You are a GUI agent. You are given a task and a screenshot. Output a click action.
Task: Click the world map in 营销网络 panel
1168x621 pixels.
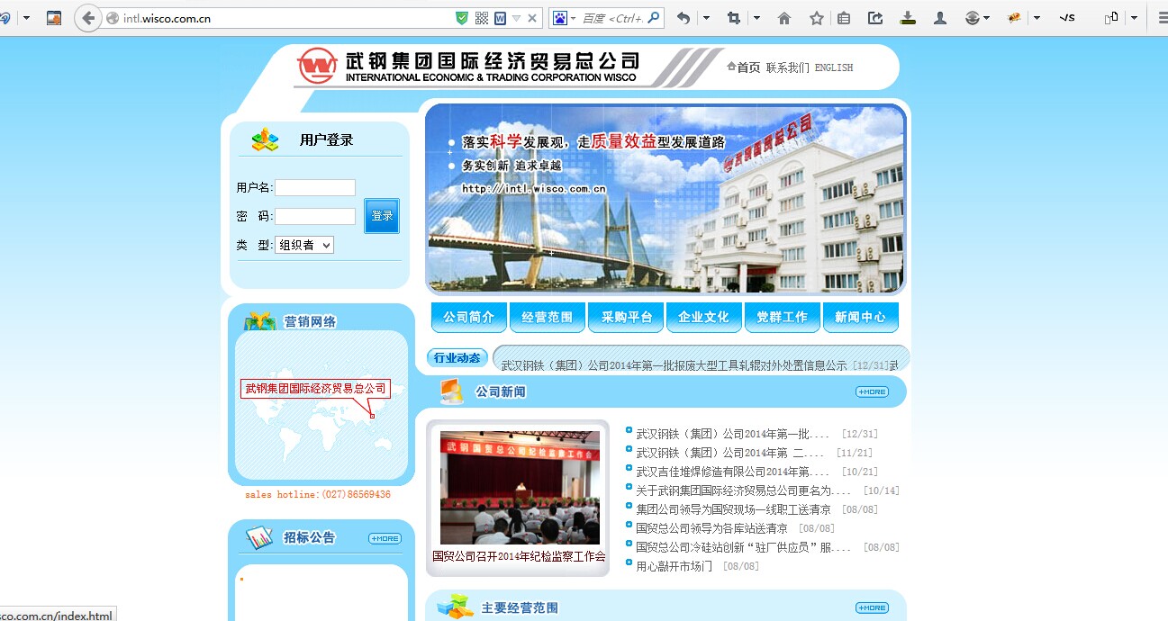tap(321, 405)
